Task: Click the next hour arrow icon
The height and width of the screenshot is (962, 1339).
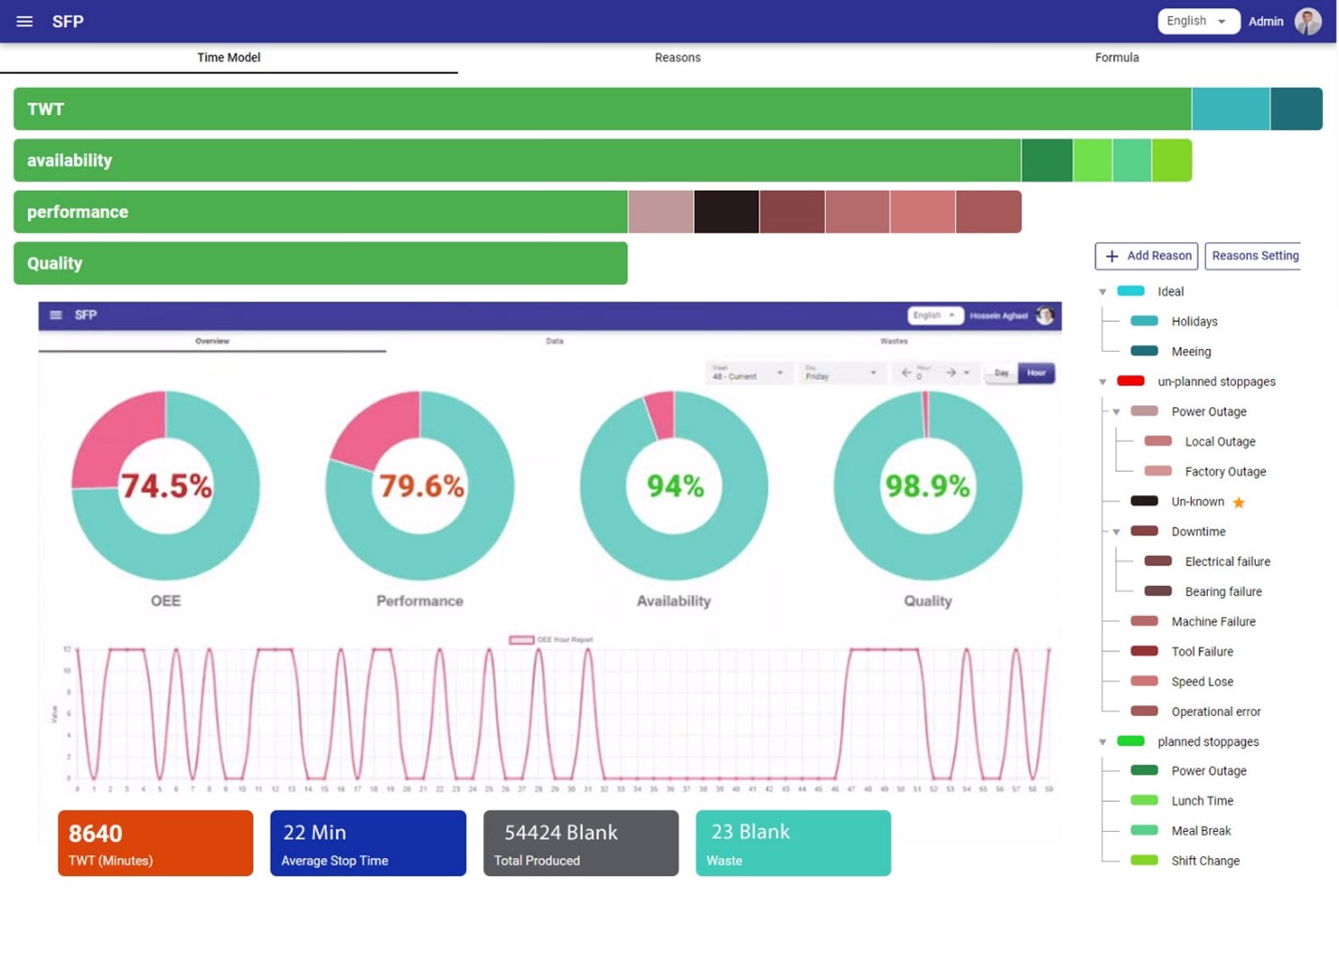Action: coord(951,372)
